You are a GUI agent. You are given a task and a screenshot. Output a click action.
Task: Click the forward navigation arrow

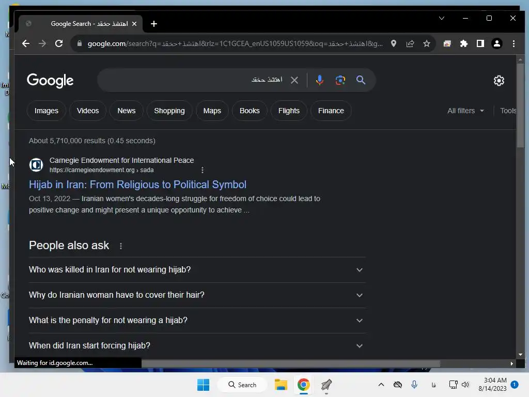click(42, 43)
